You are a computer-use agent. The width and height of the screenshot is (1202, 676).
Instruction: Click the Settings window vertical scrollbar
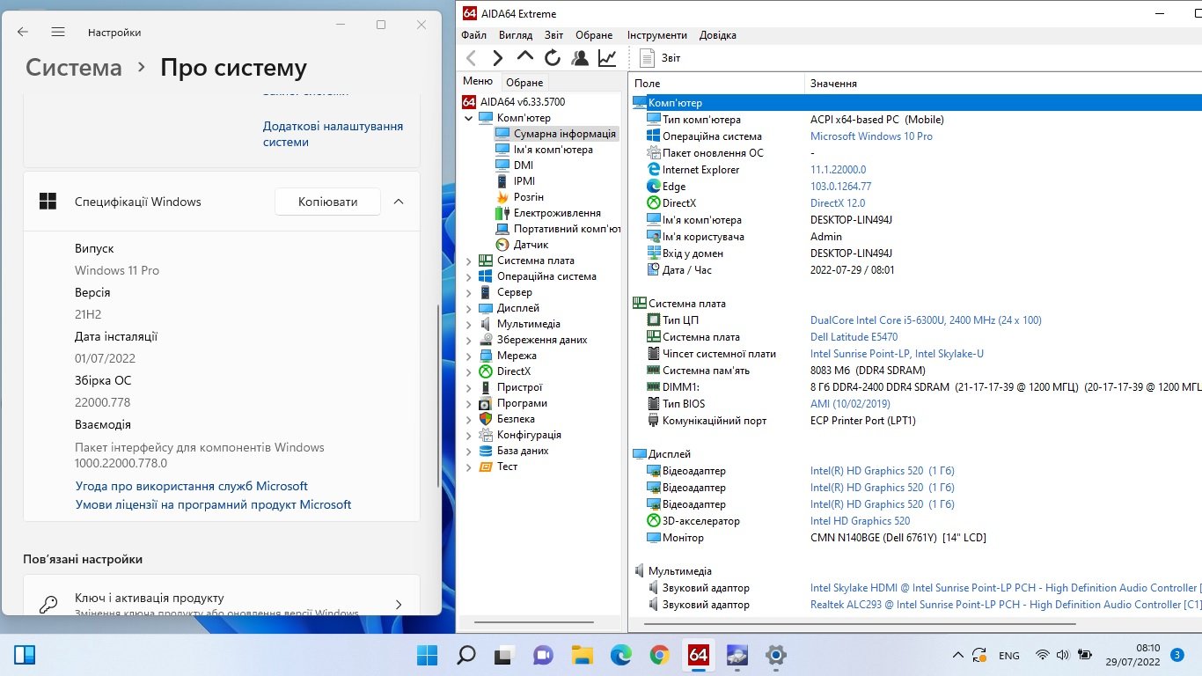(438, 396)
